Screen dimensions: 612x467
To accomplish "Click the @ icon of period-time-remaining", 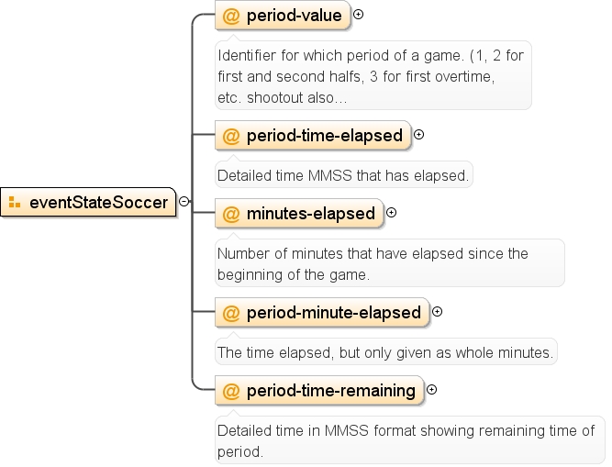I will pyautogui.click(x=230, y=391).
